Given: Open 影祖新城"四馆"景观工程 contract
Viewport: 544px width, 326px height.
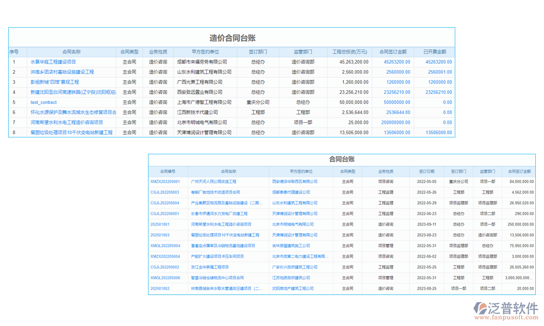Looking at the screenshot, I should click(x=54, y=82).
